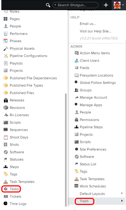Open the search box dropdown arrow

(x=55, y=5)
